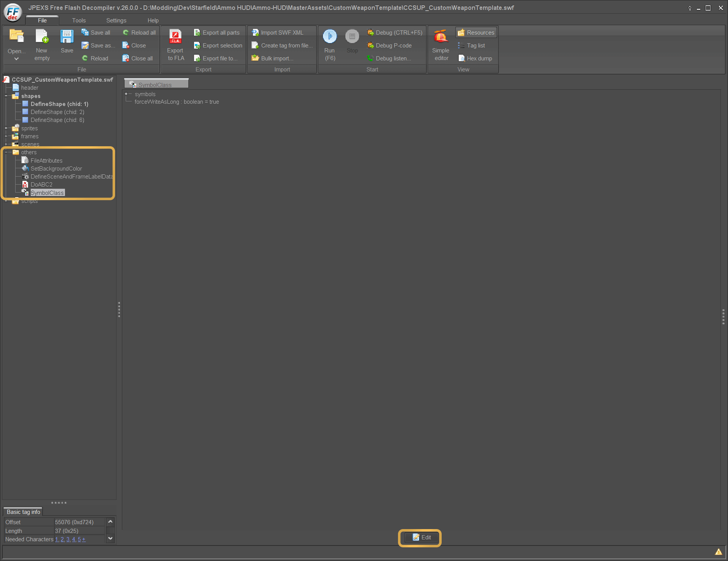Open the Help ribbon tab
The image size is (728, 561).
[x=153, y=21]
